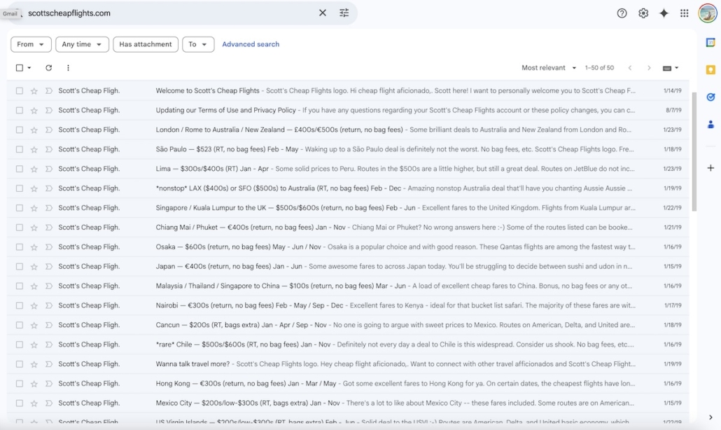Open the Gemini sparkle icon

(664, 13)
